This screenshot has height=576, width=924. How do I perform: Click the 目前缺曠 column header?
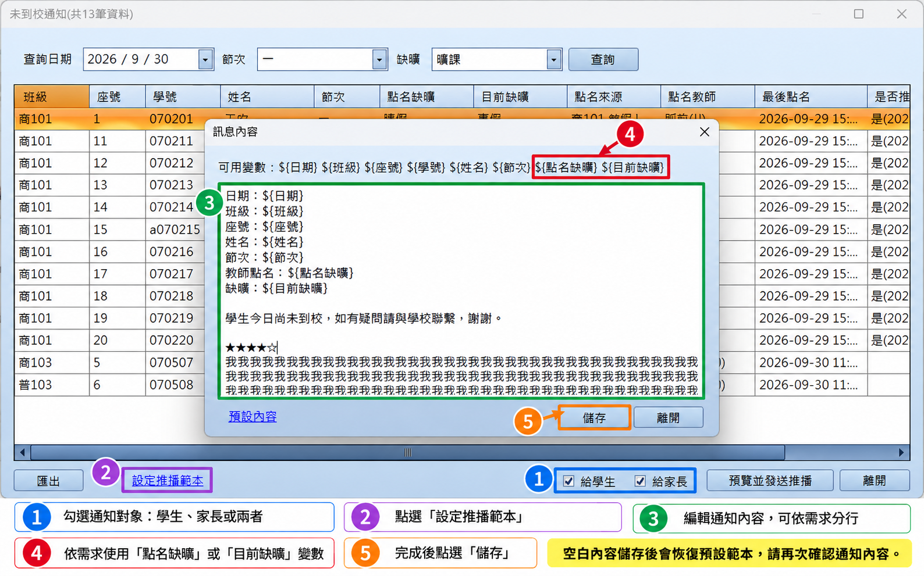520,96
